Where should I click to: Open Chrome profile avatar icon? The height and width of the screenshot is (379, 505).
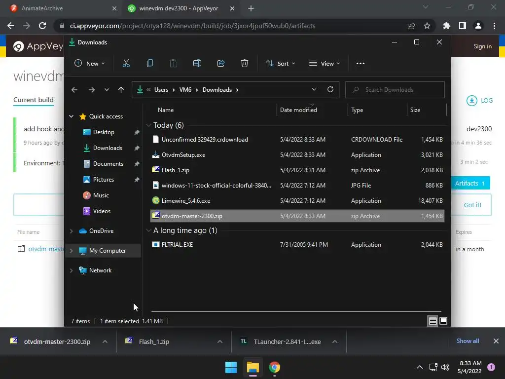[x=478, y=26]
